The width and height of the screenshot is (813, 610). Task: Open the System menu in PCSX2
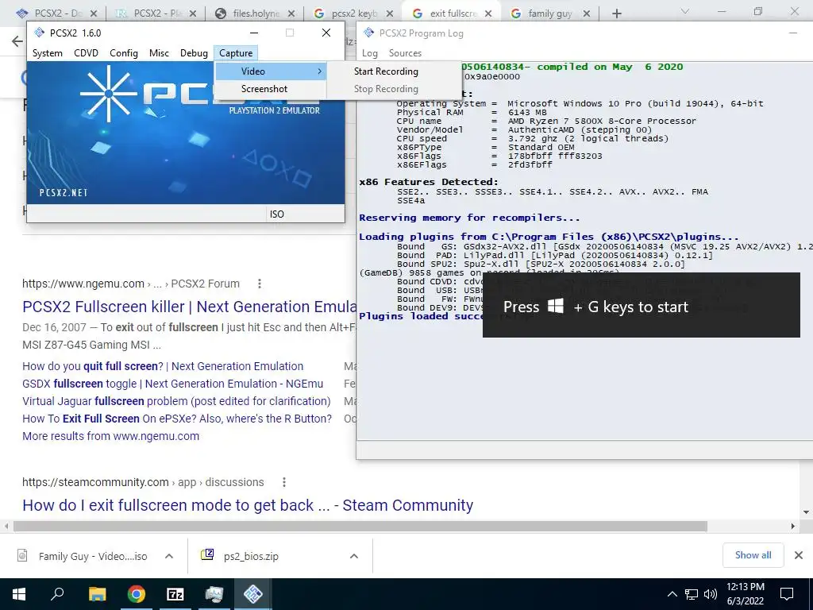pos(47,53)
